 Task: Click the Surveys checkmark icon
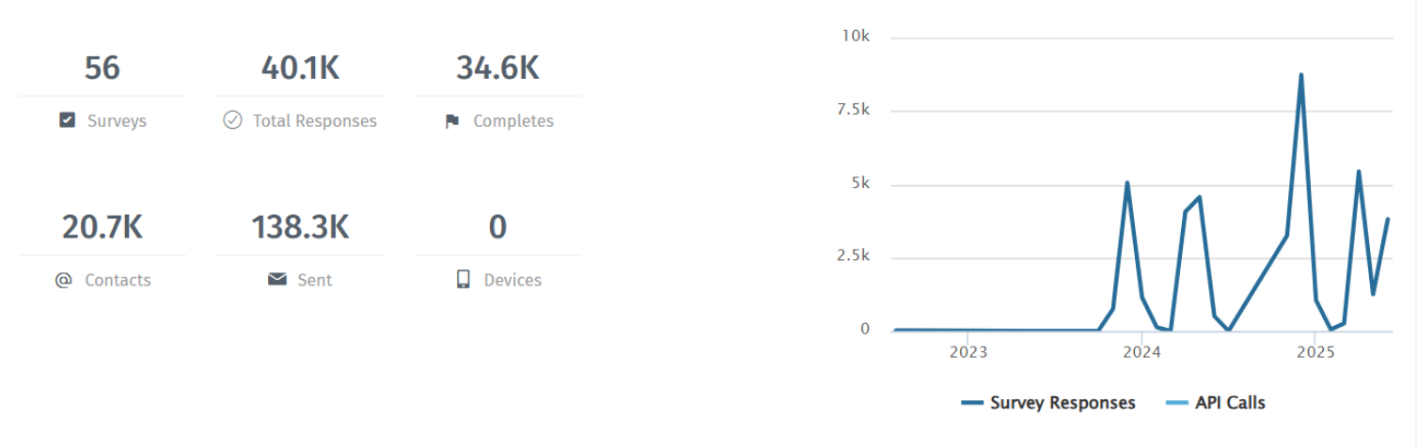(67, 120)
